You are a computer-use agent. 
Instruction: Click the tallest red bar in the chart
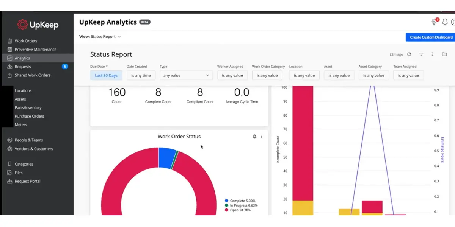[x=303, y=144]
